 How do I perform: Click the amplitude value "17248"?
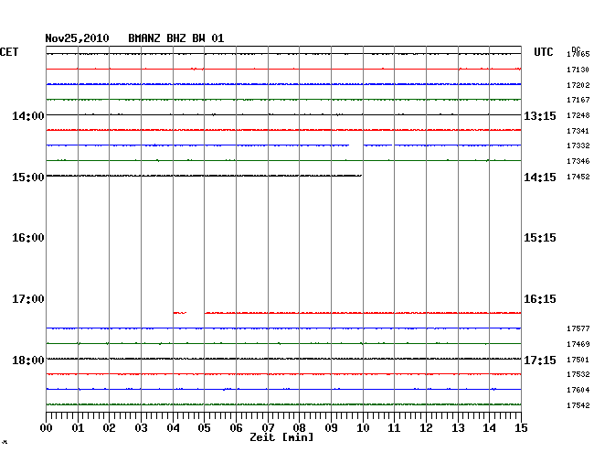(x=578, y=115)
